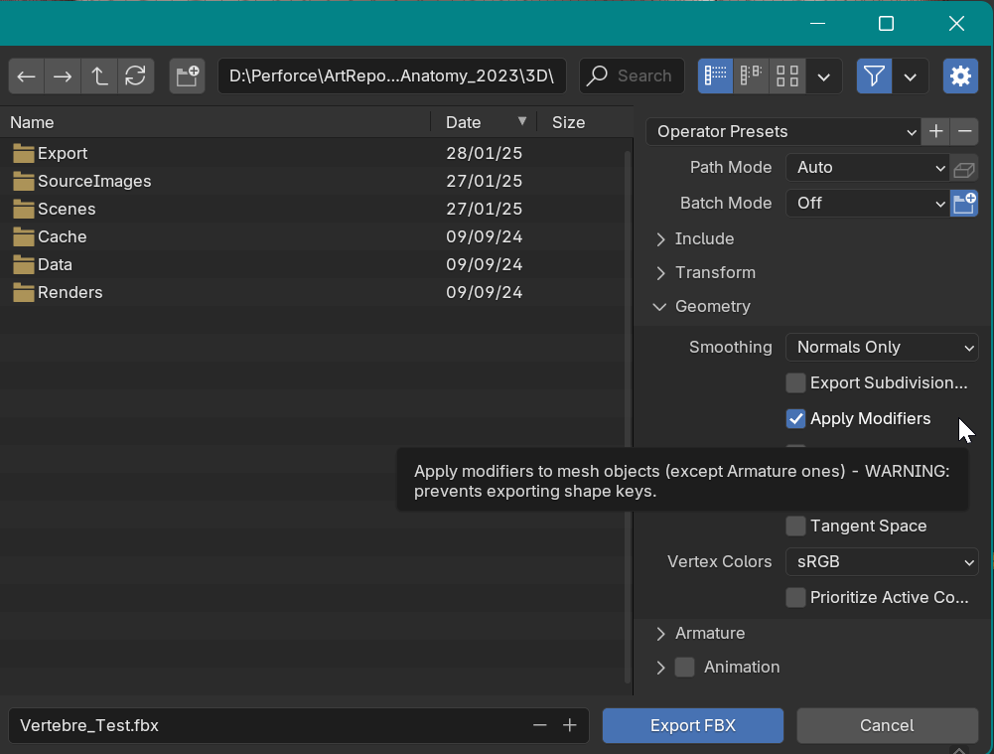
Task: Enable Prioritize Active Color checkbox
Action: coord(795,597)
